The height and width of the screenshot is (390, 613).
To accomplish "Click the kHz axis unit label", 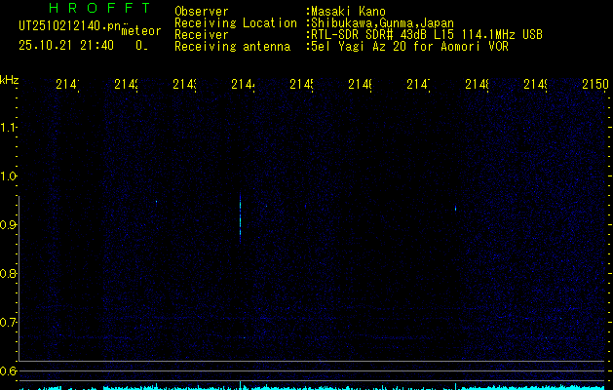I will (9, 81).
